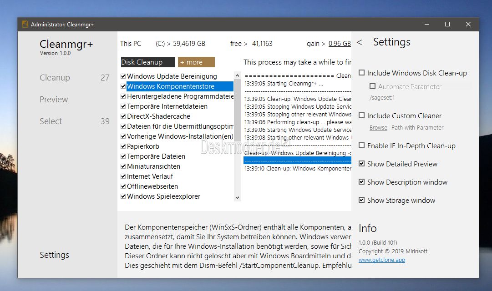Image resolution: width=492 pixels, height=291 pixels.
Task: Select Internet Verlauf list item text
Action: [150, 176]
